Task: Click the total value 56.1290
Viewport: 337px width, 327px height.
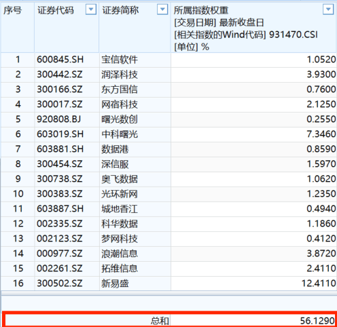Action: tap(317, 321)
